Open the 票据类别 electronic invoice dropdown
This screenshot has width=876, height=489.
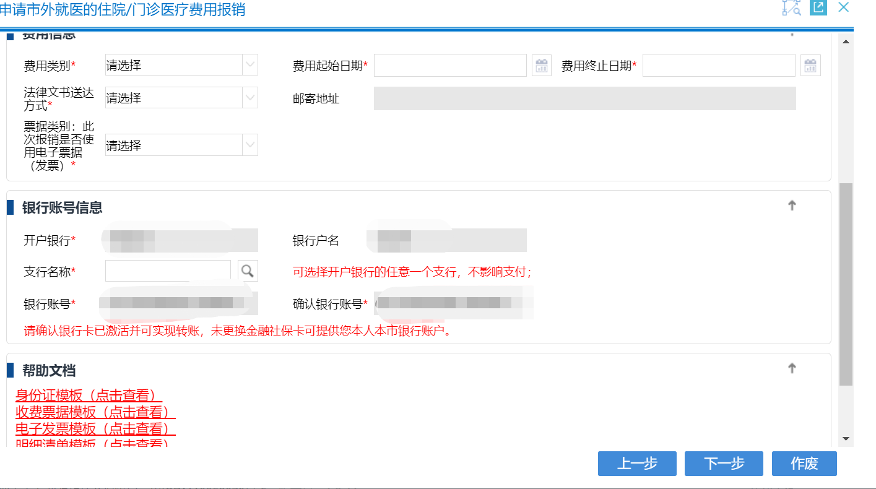tap(181, 145)
